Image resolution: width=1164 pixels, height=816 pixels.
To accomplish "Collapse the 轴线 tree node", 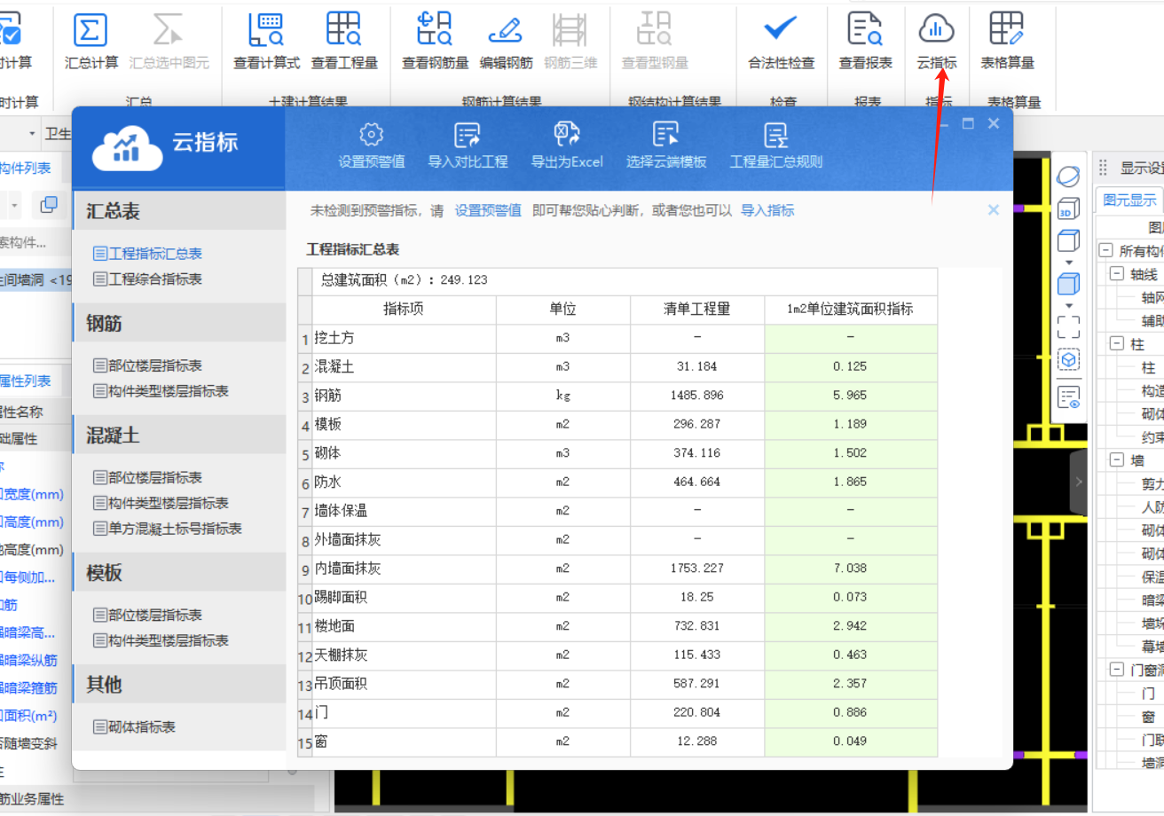I will (x=1116, y=274).
